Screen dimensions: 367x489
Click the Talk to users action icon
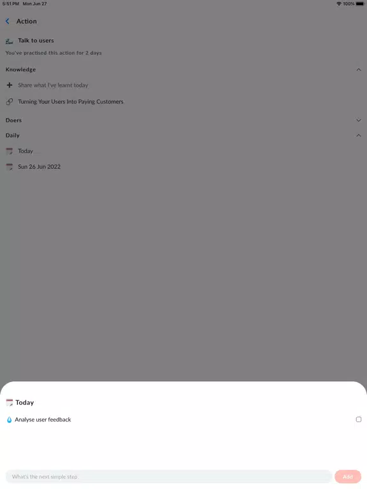(x=10, y=41)
